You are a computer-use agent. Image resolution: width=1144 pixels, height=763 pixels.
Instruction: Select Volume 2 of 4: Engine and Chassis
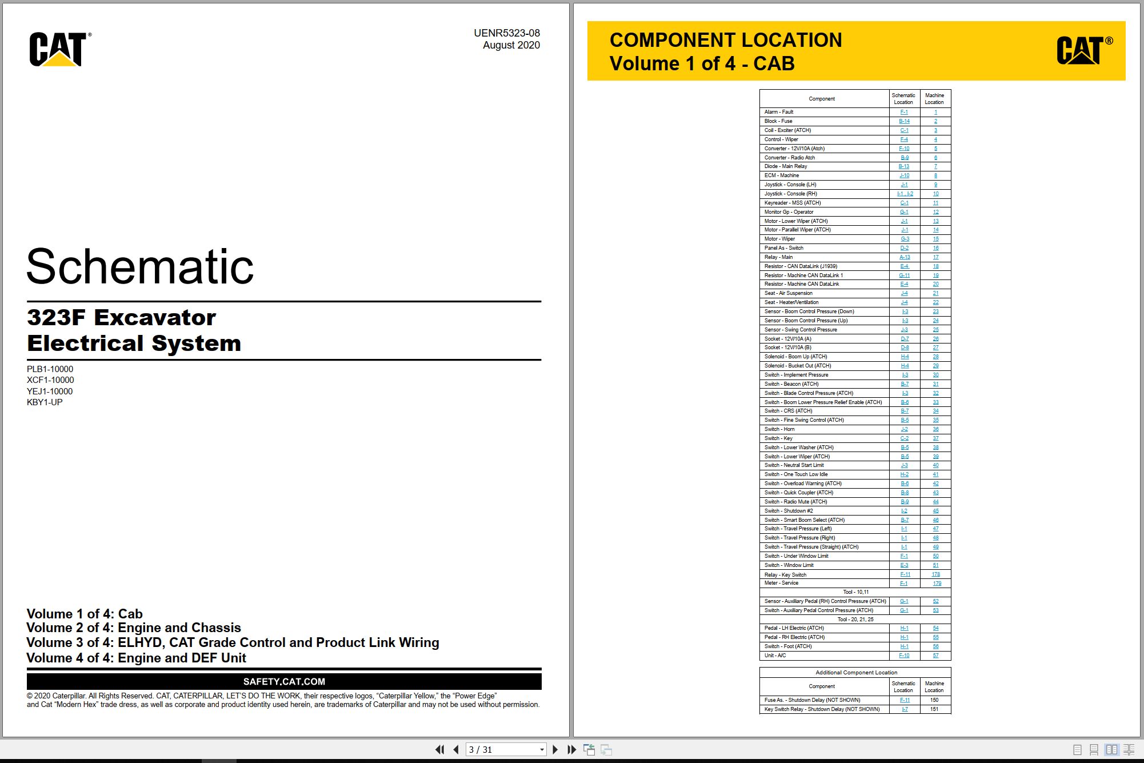point(134,628)
